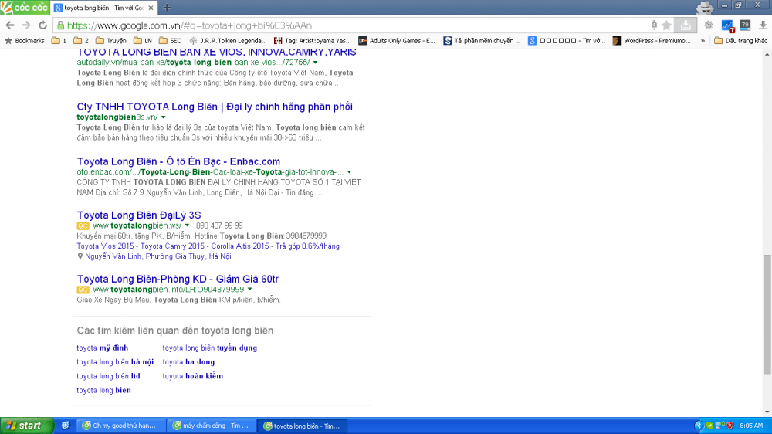772x434 pixels.
Task: Open the Cốc Cốc browser menu logo
Action: [25, 8]
